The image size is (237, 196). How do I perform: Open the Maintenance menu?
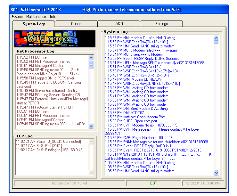(x=36, y=17)
